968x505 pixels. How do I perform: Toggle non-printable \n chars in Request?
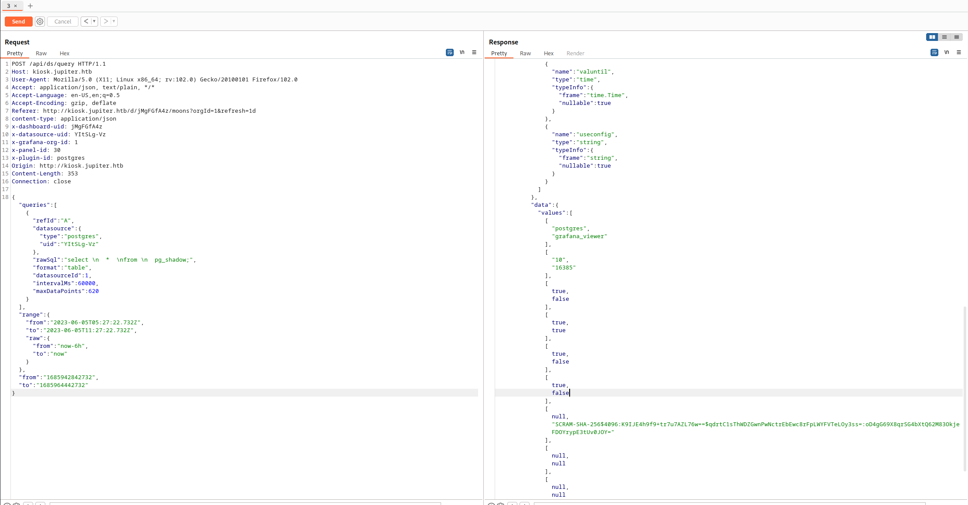(462, 52)
